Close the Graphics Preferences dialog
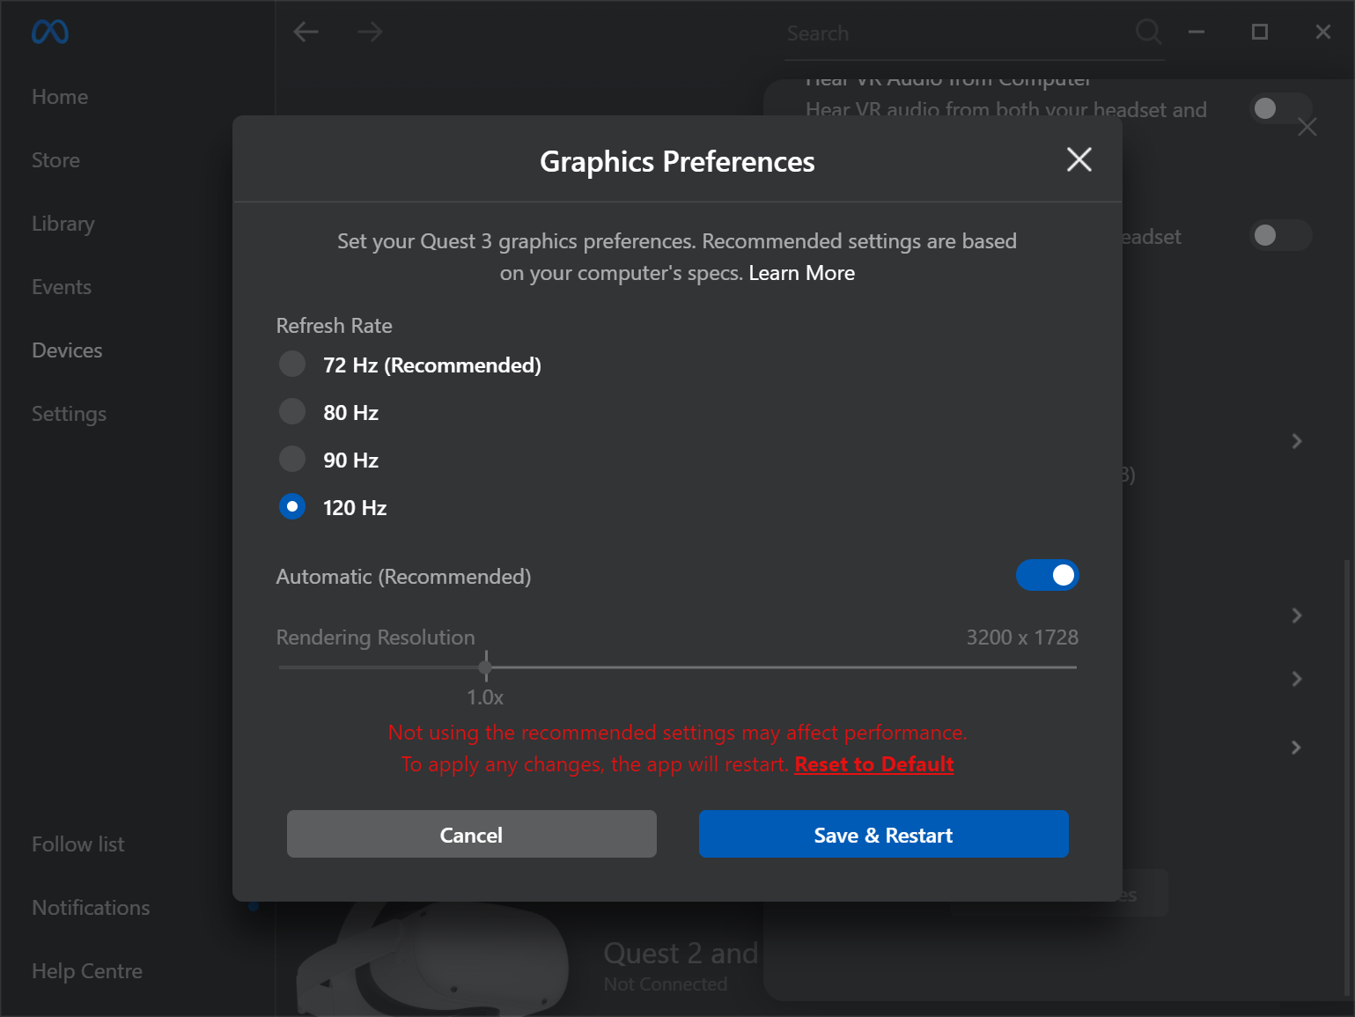1355x1017 pixels. (1079, 159)
